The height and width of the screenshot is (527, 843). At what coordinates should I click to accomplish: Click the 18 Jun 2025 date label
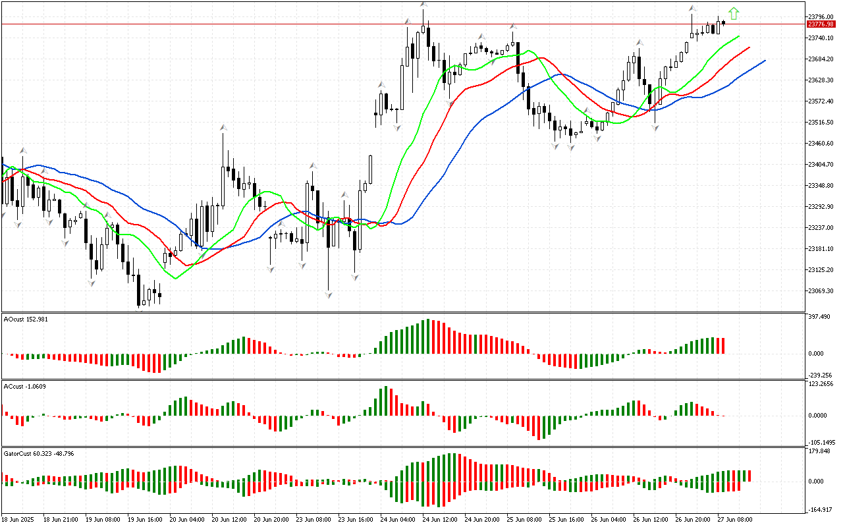(x=20, y=520)
